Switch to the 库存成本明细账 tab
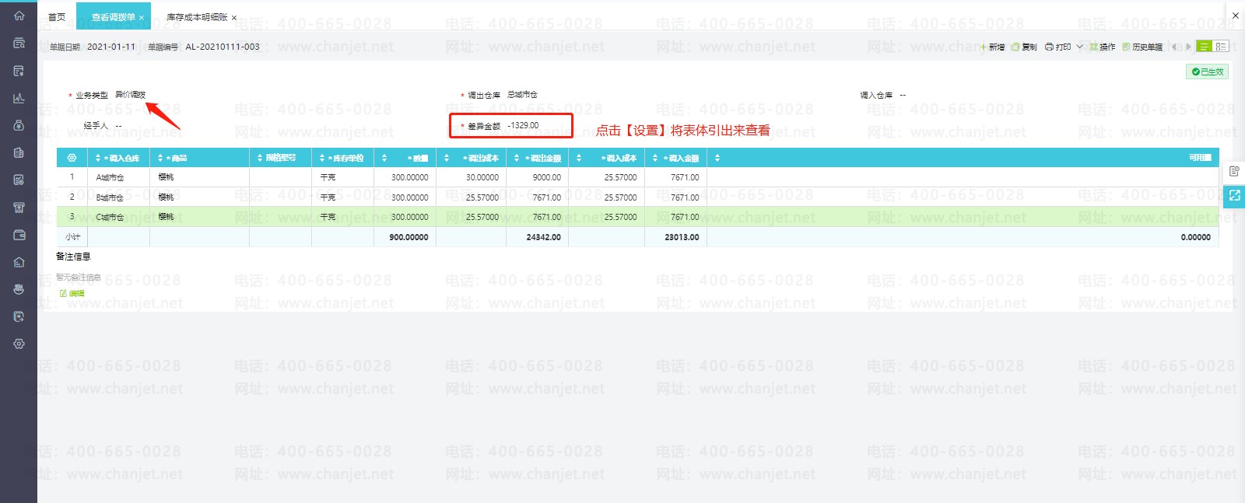Screen dimensions: 1245x503 click(197, 17)
